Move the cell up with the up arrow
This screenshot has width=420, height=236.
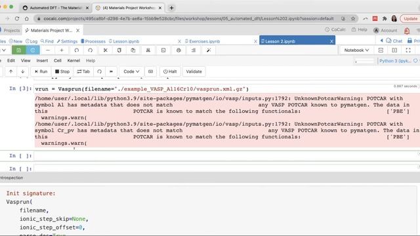click(x=10, y=71)
